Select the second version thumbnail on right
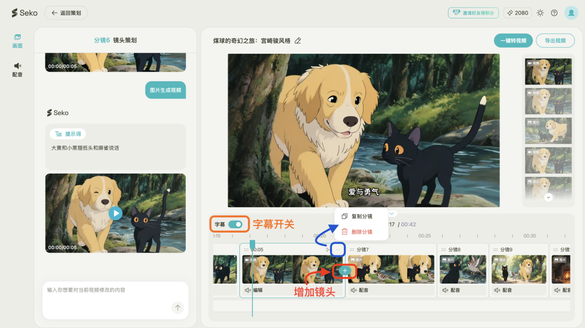 (x=548, y=101)
